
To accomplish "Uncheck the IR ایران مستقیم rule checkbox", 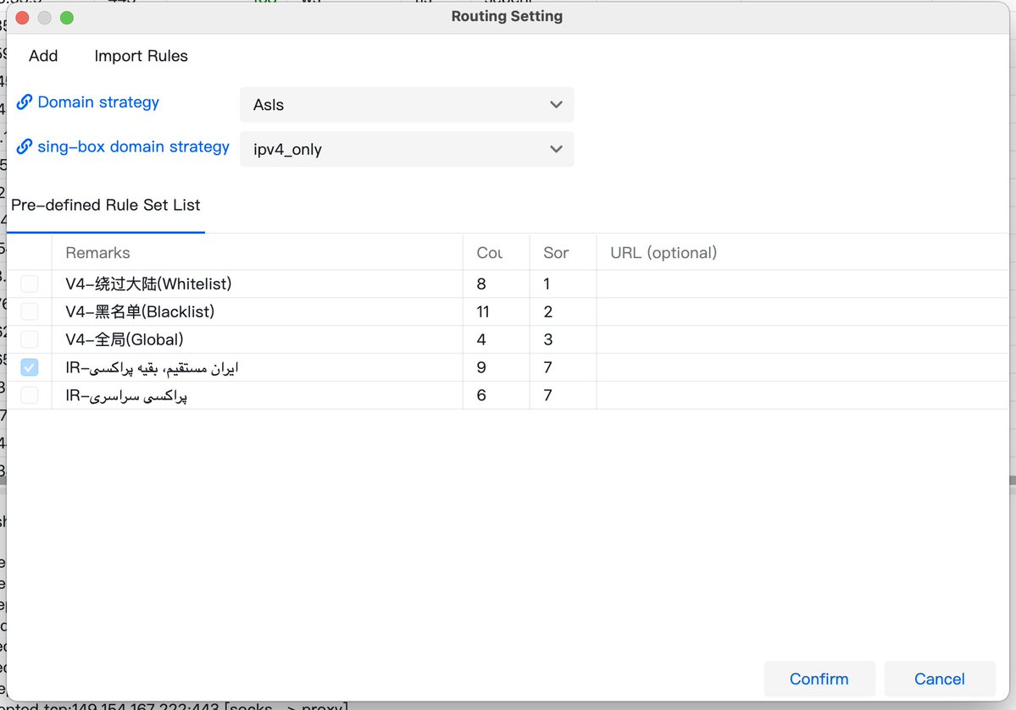I will point(29,367).
